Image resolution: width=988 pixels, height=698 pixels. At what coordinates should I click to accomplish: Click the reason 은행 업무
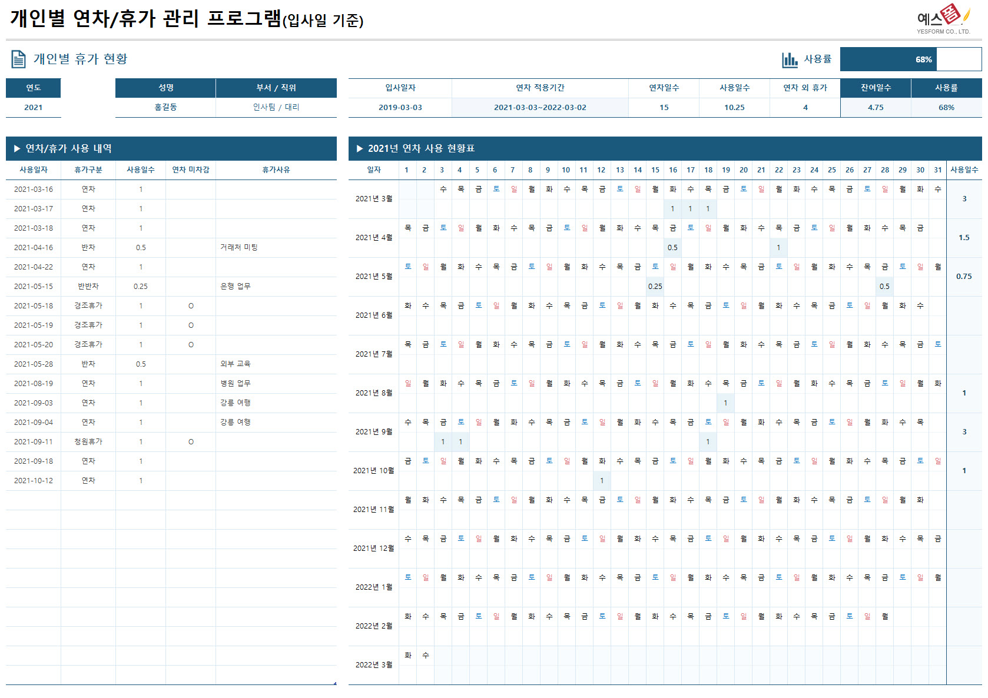pos(236,287)
